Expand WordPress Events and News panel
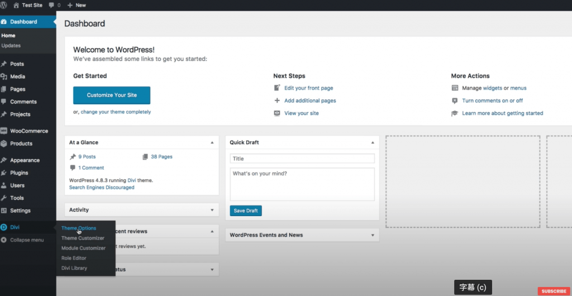Image resolution: width=572 pixels, height=296 pixels. point(373,235)
